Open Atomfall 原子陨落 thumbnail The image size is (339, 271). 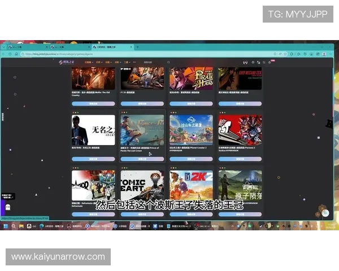pos(240,185)
